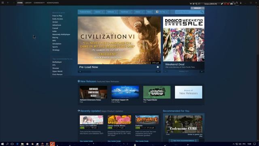Click Browse All New Releases tile
259x146 pixels.
(x=189, y=92)
